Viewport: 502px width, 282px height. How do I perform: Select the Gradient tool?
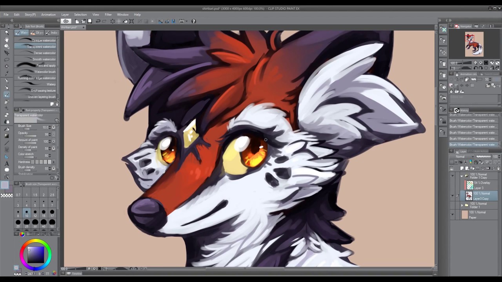click(7, 136)
